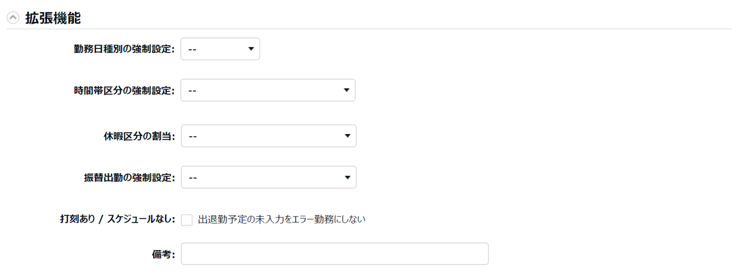Open the 休暇区分の割当 dropdown arrow
Viewport: 739px width, 276px height.
(x=347, y=136)
